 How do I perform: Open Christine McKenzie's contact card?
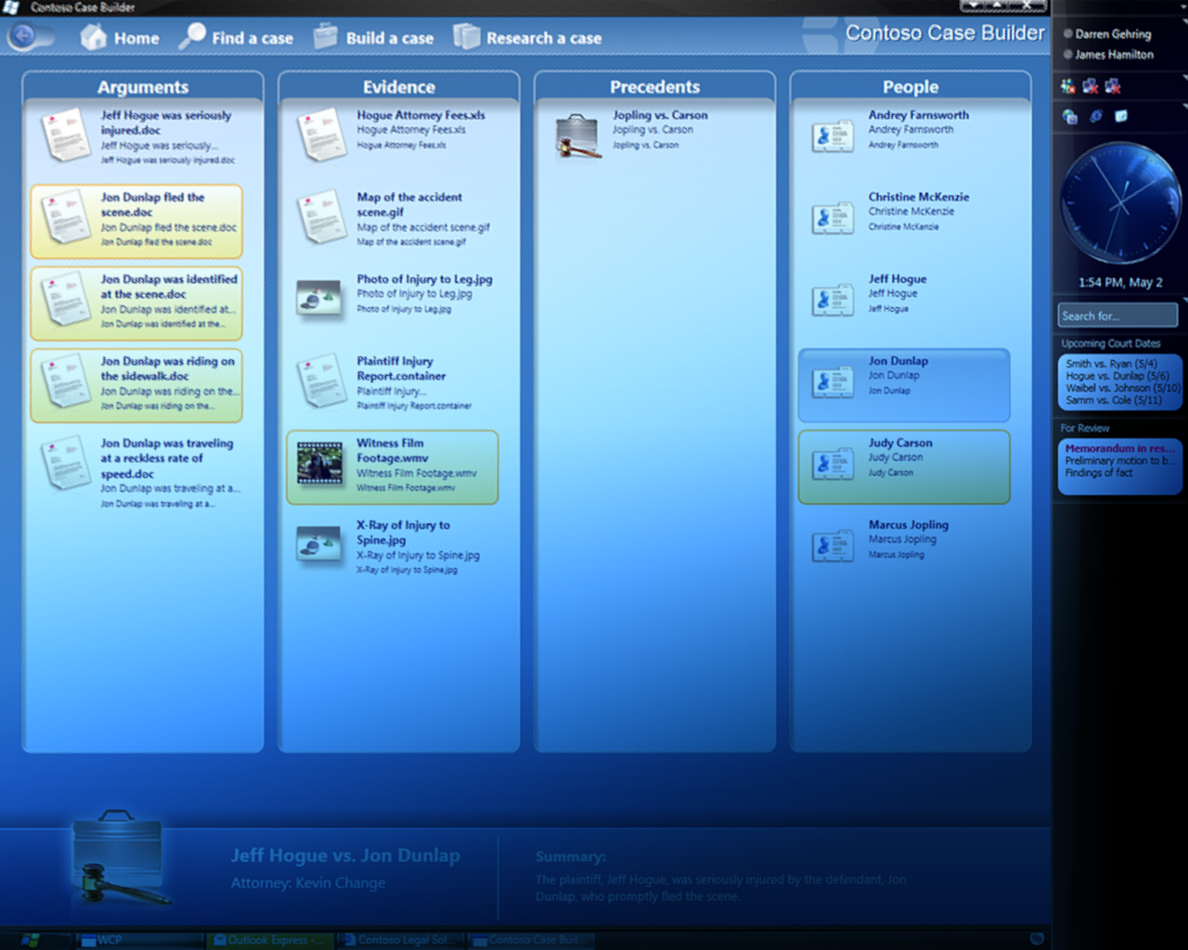(904, 217)
